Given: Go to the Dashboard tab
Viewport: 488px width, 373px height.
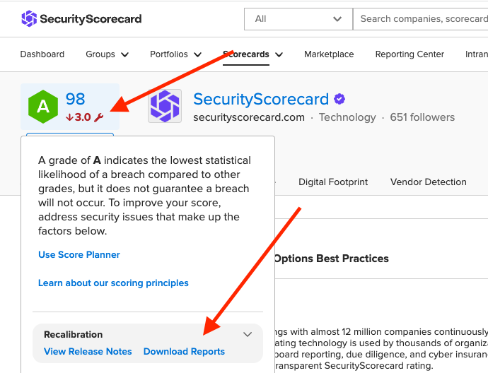Looking at the screenshot, I should [x=42, y=54].
